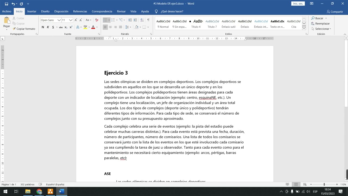Justify the paragraph text
This screenshot has height=196, width=348.
(121, 27)
